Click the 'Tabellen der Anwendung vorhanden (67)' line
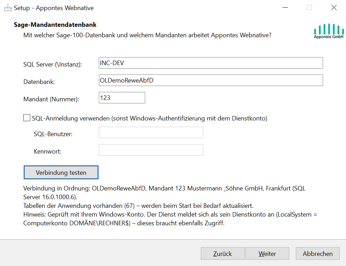 click(x=138, y=206)
